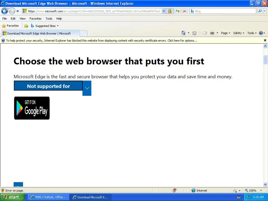Open the Favorites menu
Screen dimensions: 268x201
point(35,19)
